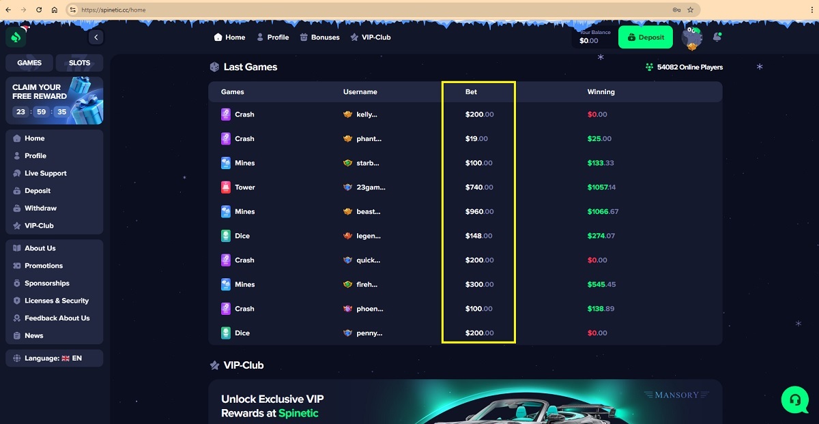Open the notifications bell icon

(x=717, y=37)
